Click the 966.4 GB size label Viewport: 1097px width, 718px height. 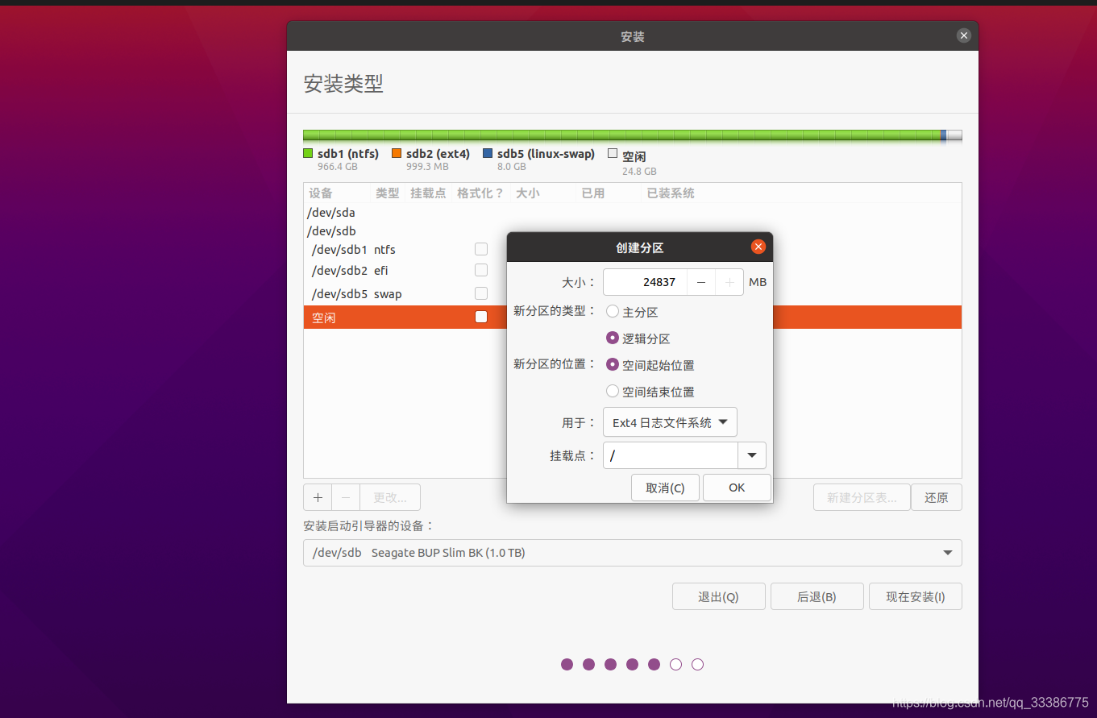point(337,167)
